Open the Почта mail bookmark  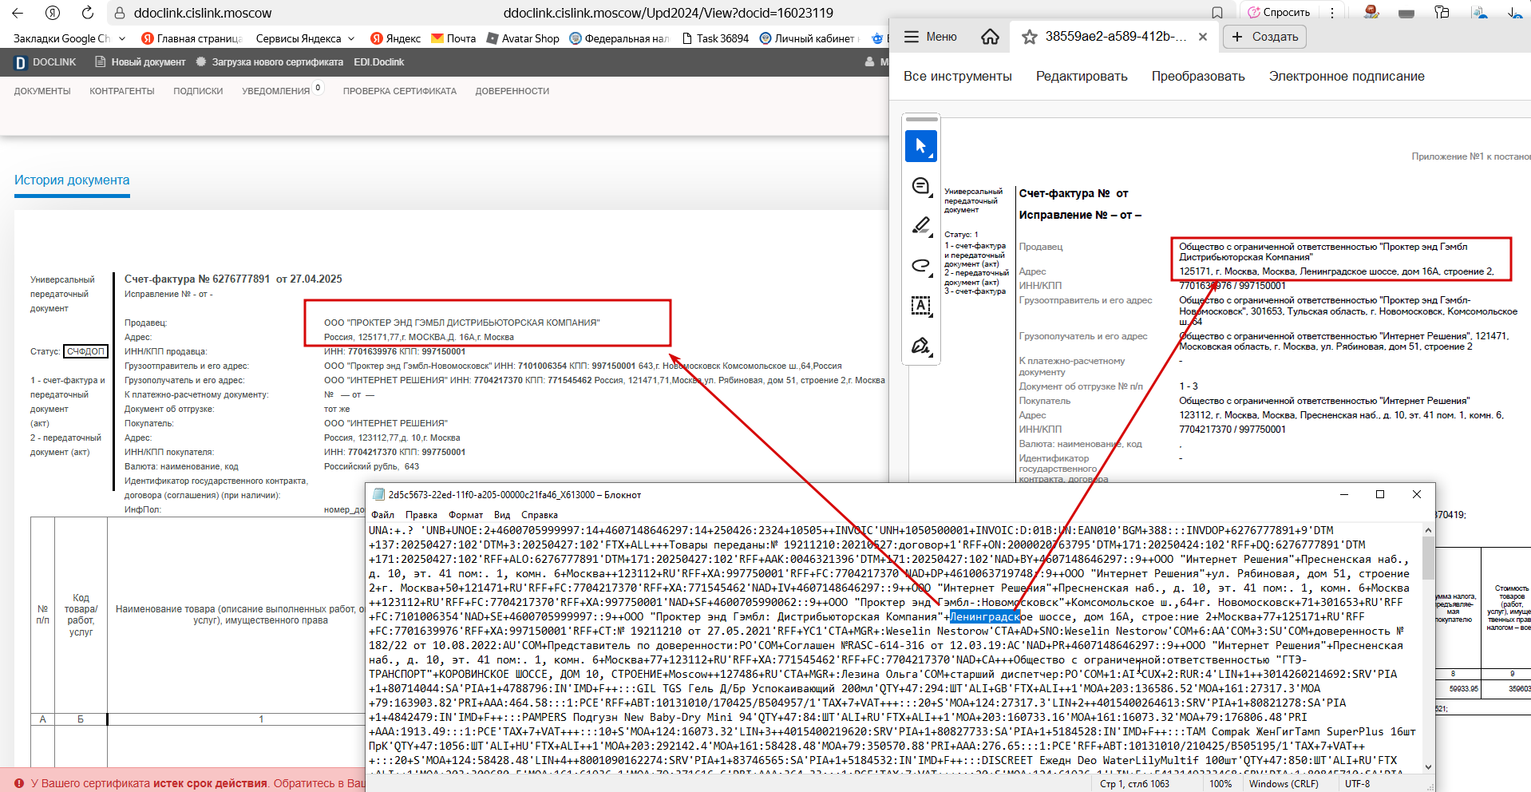(x=453, y=38)
